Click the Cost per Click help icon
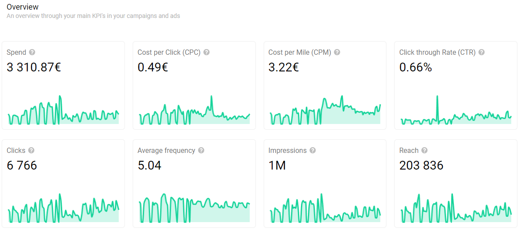This screenshot has height=230, width=520. [x=206, y=52]
